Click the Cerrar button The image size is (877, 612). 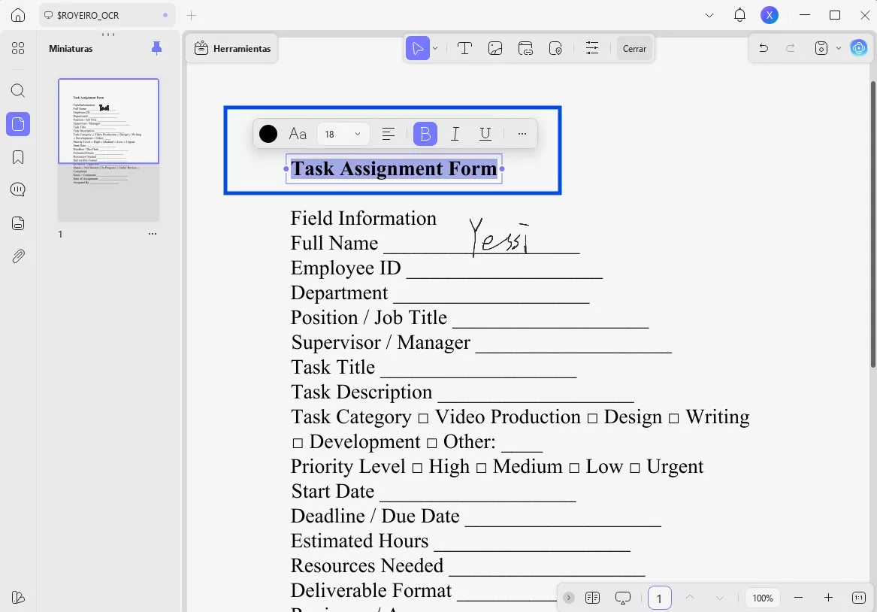[x=634, y=48]
